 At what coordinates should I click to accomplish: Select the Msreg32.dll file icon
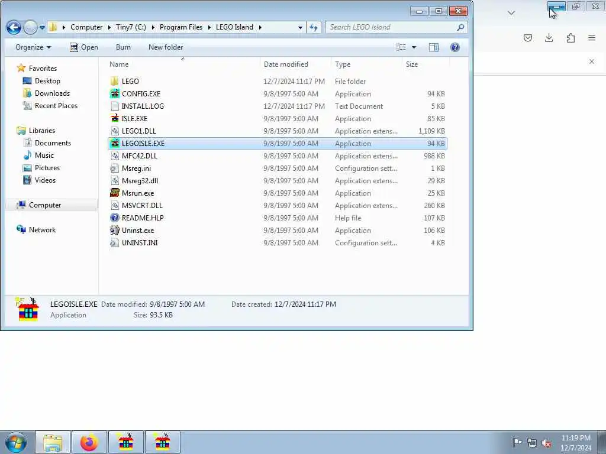114,181
